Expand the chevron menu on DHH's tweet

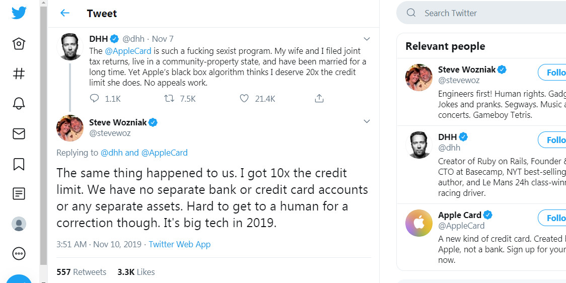click(367, 39)
